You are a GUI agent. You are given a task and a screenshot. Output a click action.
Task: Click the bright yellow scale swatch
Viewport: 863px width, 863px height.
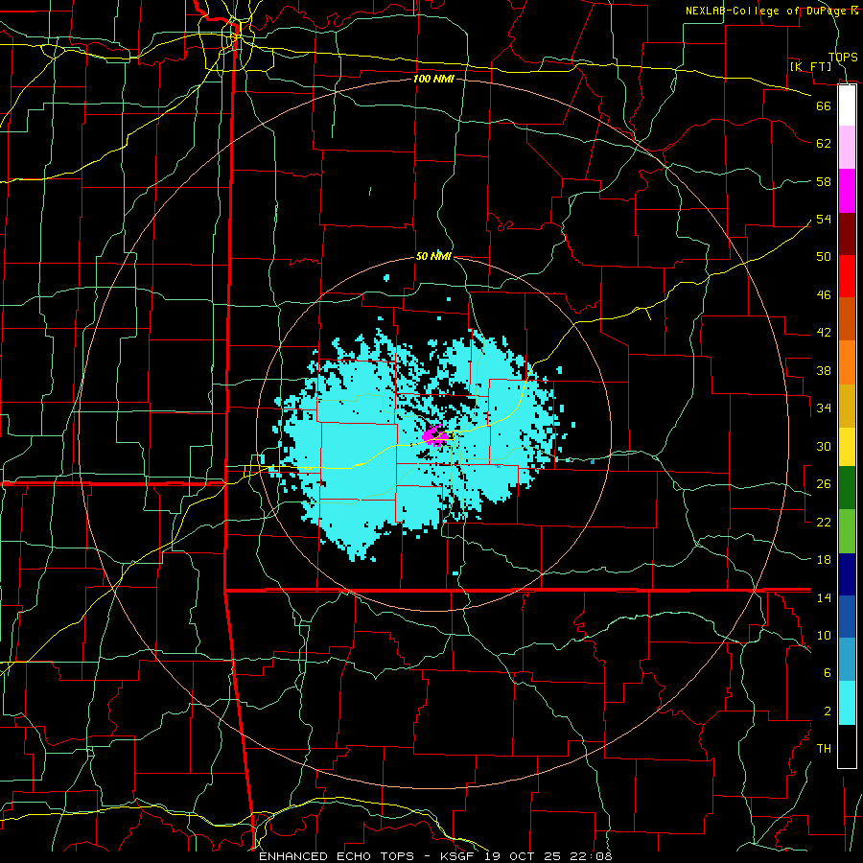pyautogui.click(x=847, y=447)
